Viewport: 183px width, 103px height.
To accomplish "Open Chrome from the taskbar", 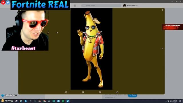I will click(x=45, y=101).
